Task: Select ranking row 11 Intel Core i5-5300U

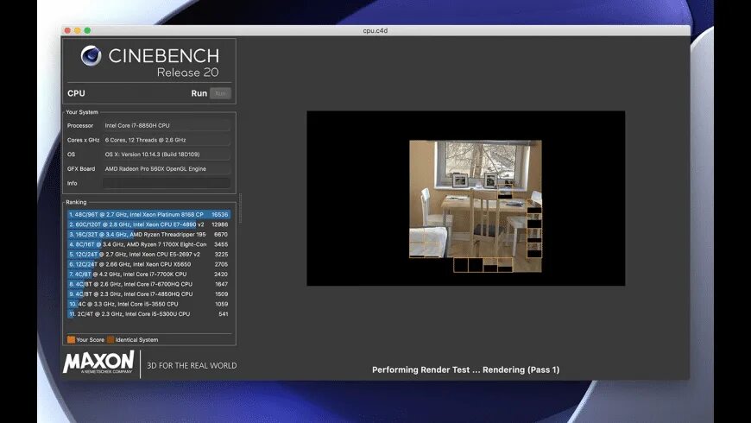Action: coord(148,314)
